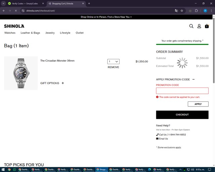Open the shopping bag icon

[207, 26]
